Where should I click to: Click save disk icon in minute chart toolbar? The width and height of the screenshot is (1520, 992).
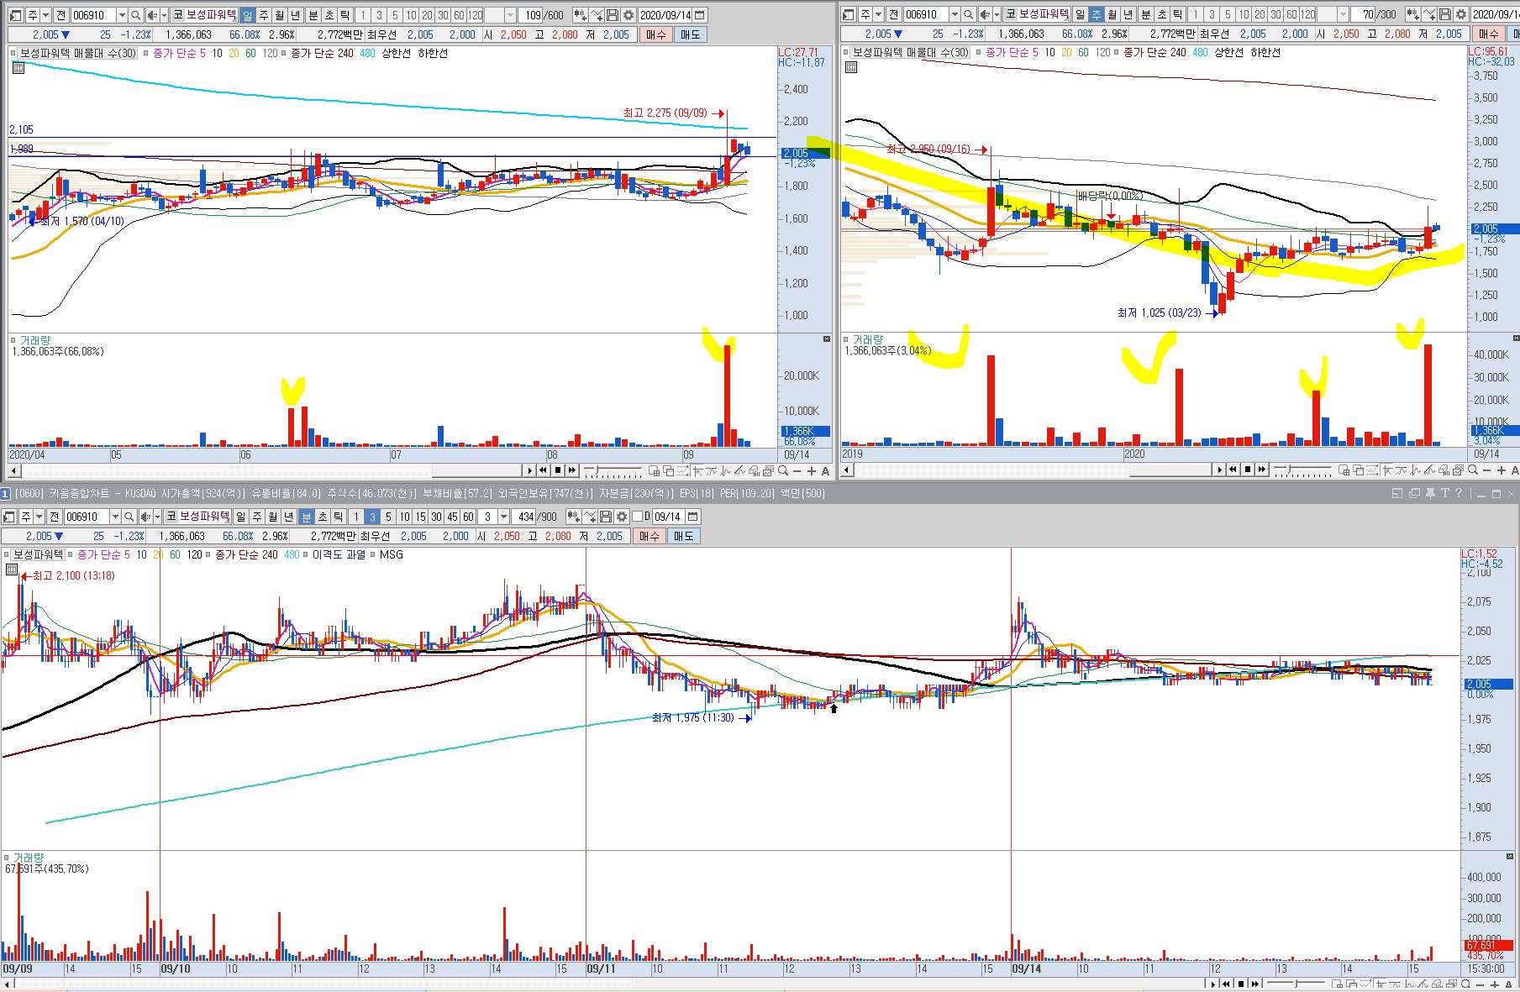point(606,517)
